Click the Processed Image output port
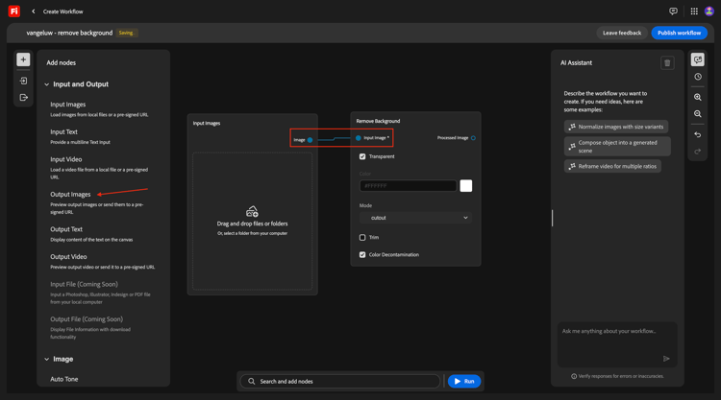 (x=473, y=137)
